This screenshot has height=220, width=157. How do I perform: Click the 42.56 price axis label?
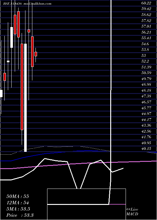(146, 131)
